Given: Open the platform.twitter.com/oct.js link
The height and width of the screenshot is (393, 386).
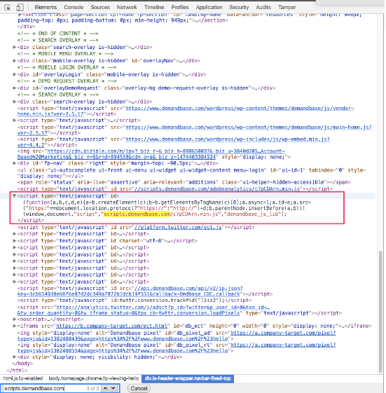Looking at the screenshot, I should (x=178, y=227).
